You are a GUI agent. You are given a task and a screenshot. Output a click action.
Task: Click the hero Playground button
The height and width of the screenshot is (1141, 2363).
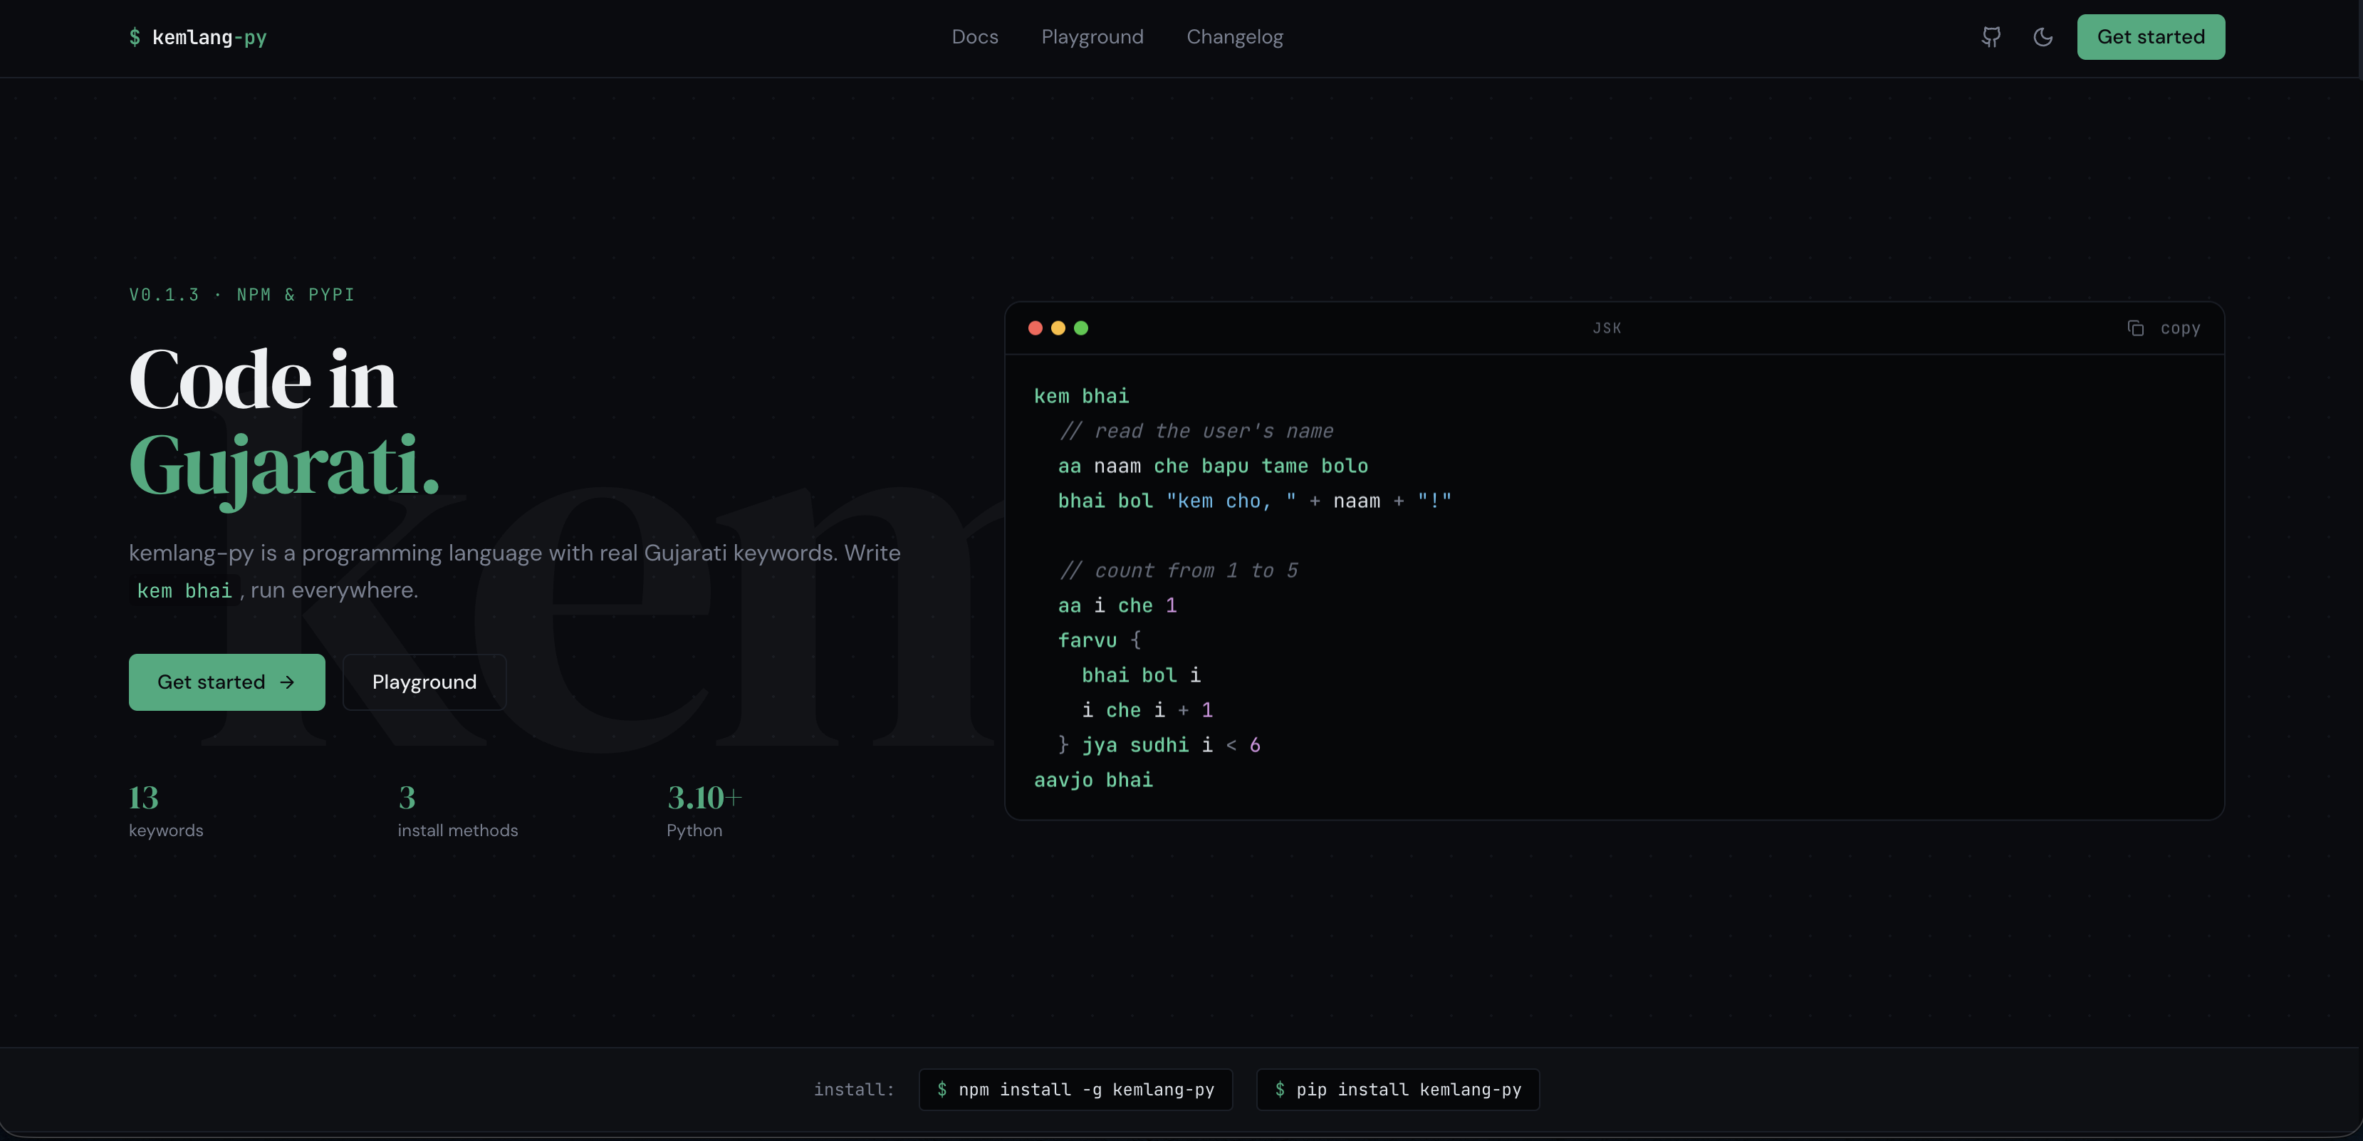click(424, 682)
